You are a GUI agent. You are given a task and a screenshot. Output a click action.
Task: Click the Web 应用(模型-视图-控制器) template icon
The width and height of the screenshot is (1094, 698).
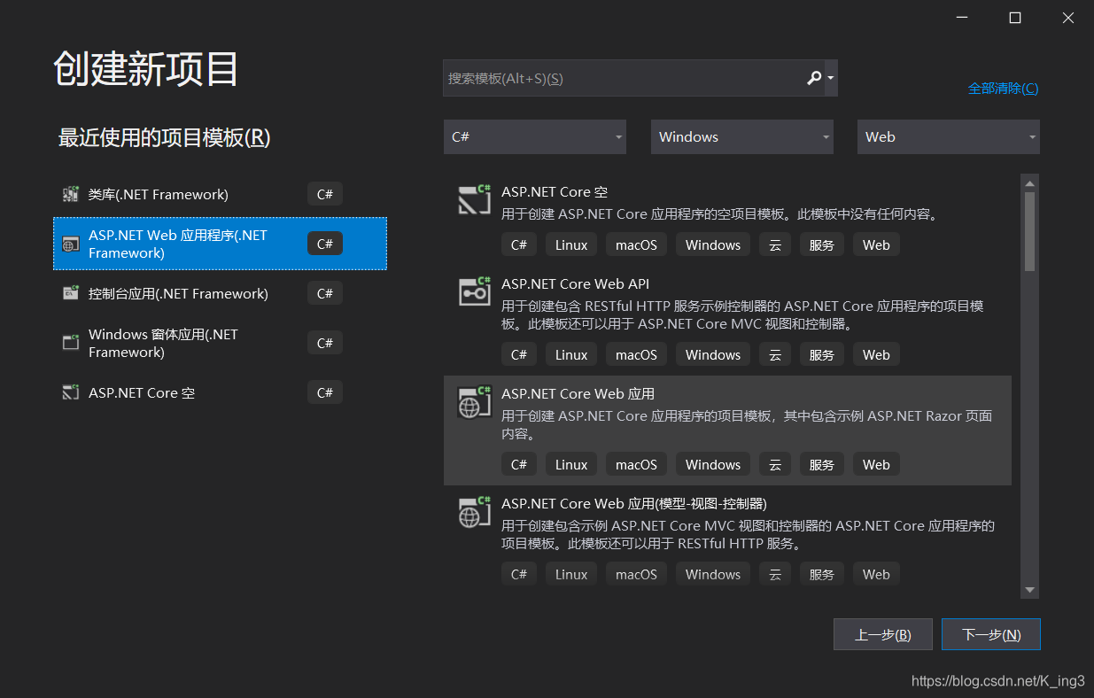coord(475,511)
